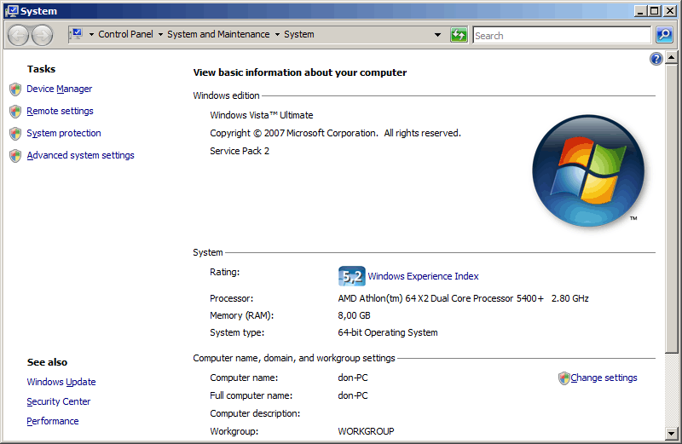Open Advanced system settings
The width and height of the screenshot is (682, 444).
(80, 156)
